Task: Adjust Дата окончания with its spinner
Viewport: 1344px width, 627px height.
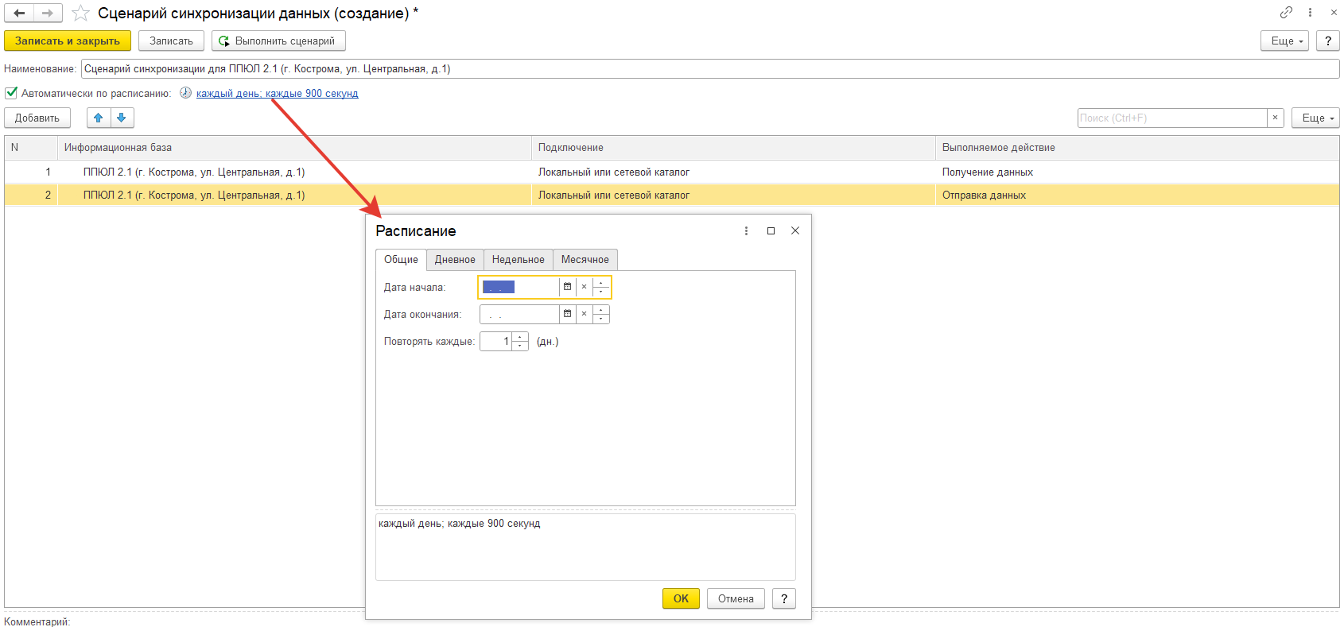Action: (x=601, y=314)
